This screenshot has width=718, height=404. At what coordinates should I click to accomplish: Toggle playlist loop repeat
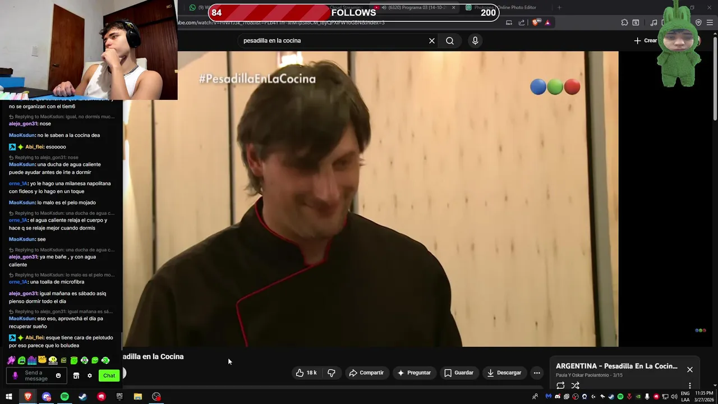click(560, 385)
